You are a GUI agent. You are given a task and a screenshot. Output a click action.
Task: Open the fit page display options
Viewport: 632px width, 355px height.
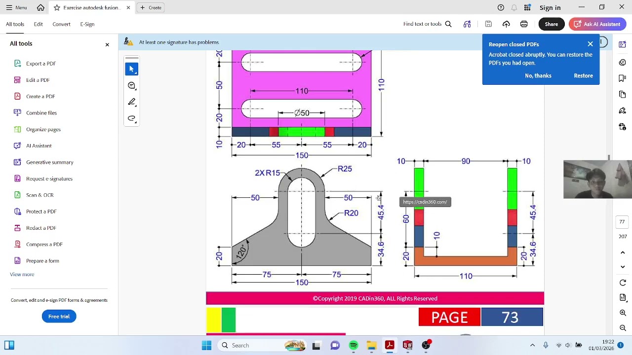coord(623,298)
